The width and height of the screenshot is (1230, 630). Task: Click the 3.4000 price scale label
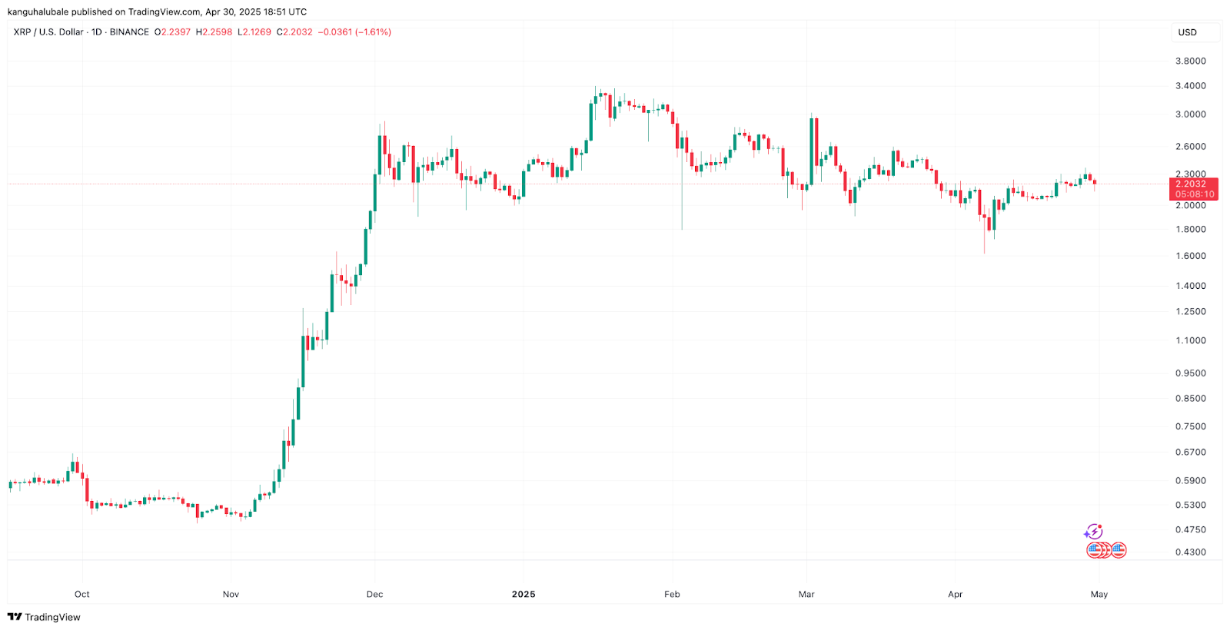(x=1190, y=86)
